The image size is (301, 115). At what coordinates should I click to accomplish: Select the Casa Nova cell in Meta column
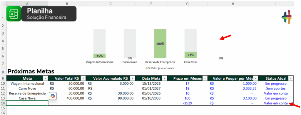[27, 98]
